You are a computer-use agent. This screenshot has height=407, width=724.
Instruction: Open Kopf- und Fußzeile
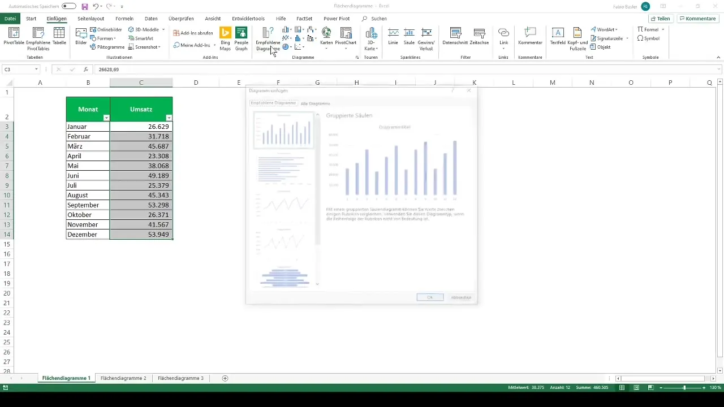pyautogui.click(x=578, y=38)
